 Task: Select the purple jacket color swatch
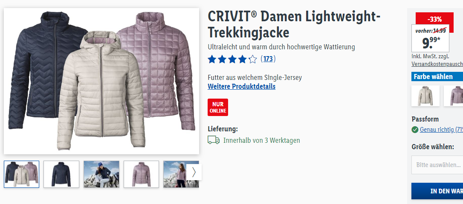[x=454, y=96]
